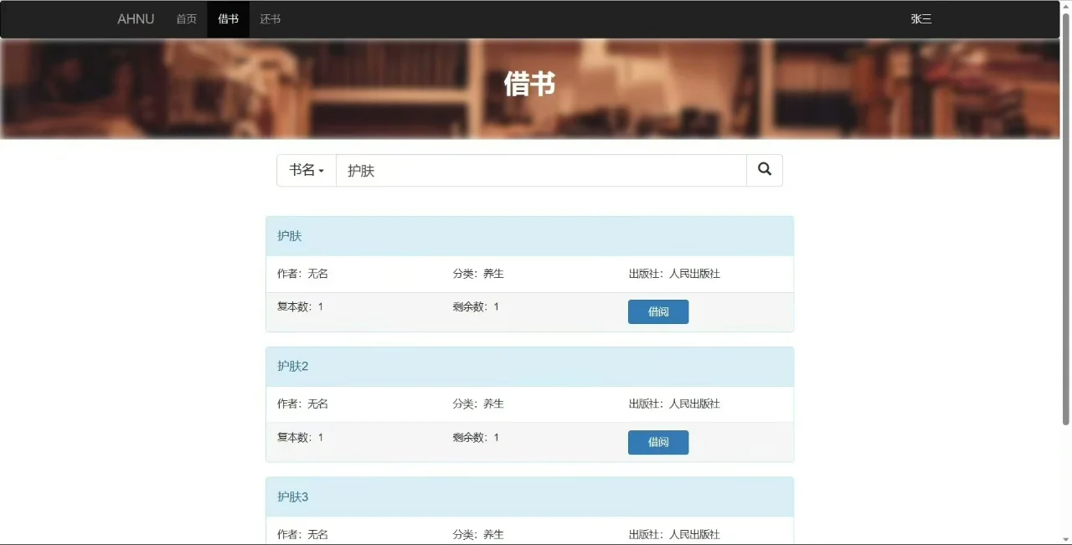Open the 首页 menu item
This screenshot has height=545, width=1072.
click(186, 18)
